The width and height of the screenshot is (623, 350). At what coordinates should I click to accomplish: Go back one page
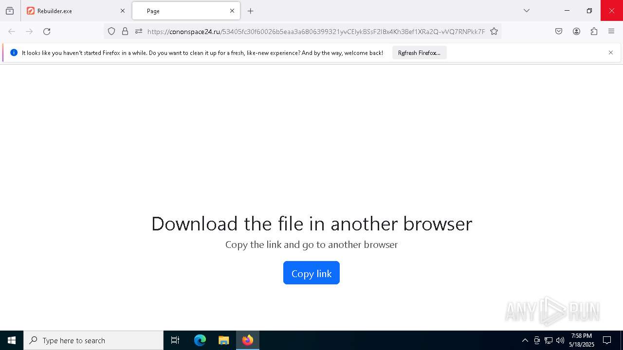point(12,32)
